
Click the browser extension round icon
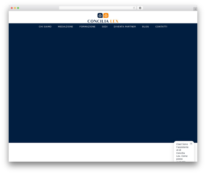click(140, 8)
